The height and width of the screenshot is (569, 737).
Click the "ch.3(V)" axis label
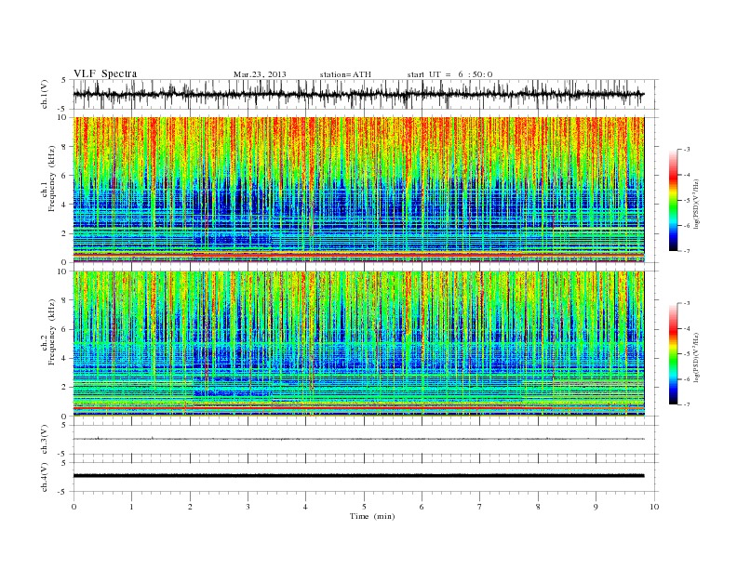point(45,440)
